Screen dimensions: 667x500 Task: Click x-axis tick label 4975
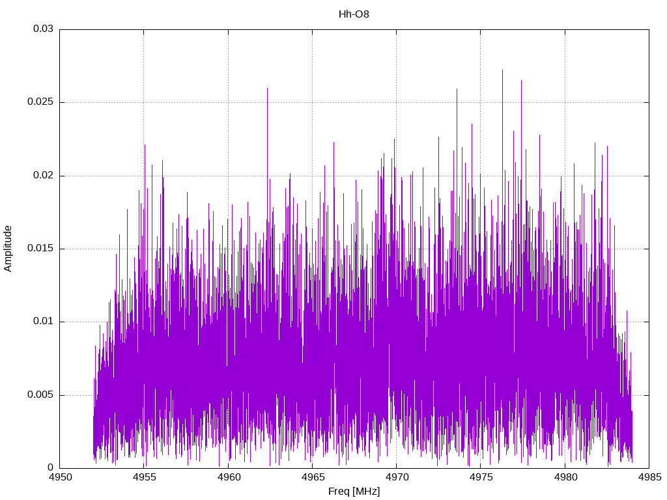481,477
